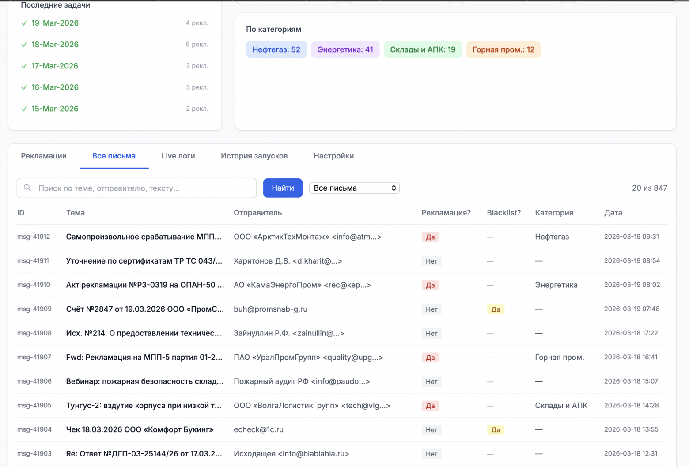Screen dimensions: 689x467
Task: Click the "Нет" рекламация badge for msg-41911
Action: click(x=431, y=261)
